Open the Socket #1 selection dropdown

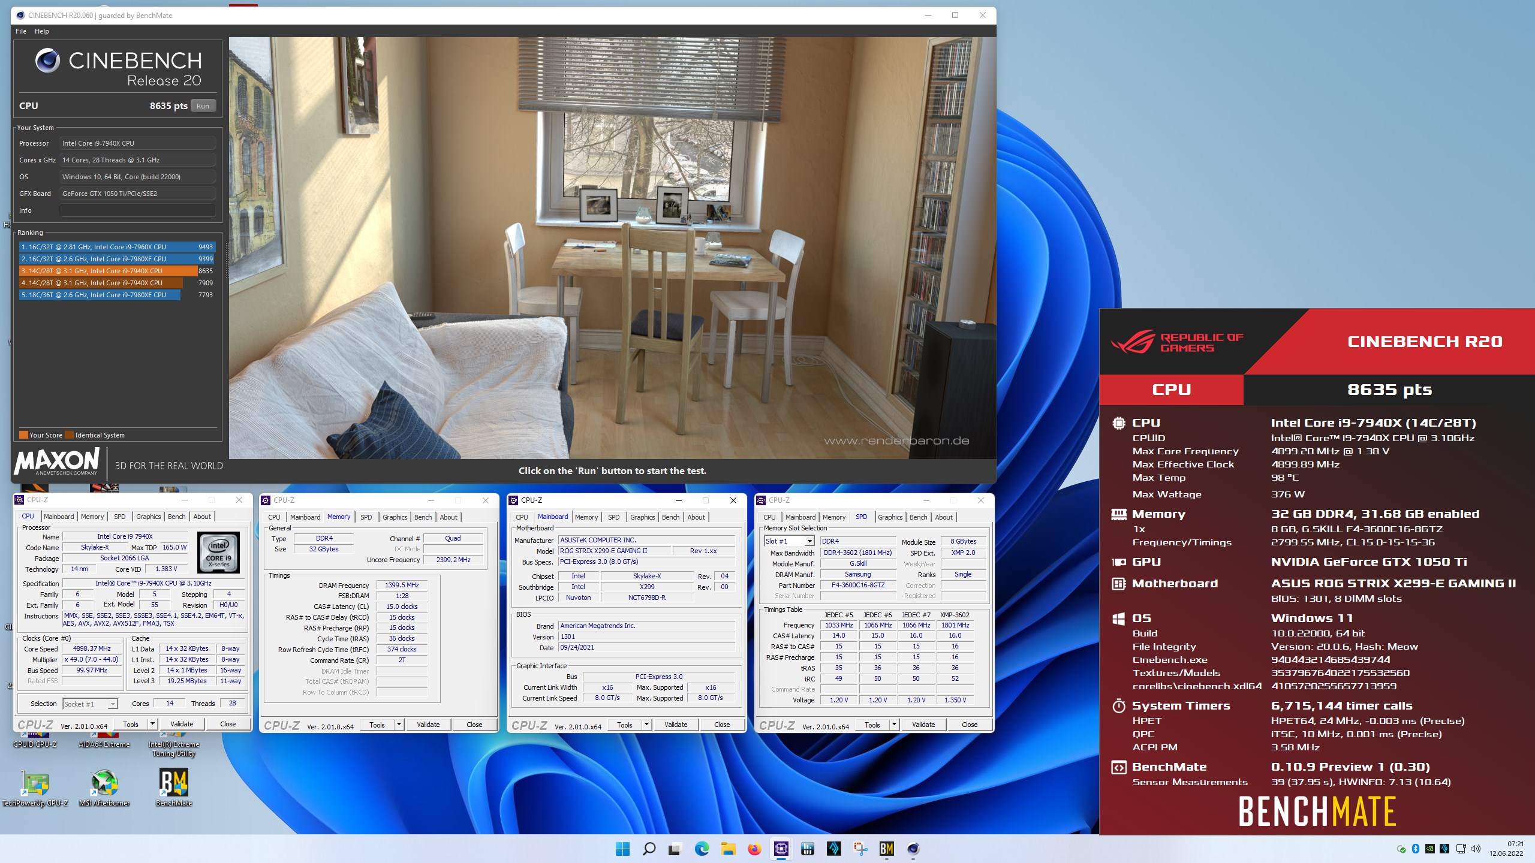90,704
